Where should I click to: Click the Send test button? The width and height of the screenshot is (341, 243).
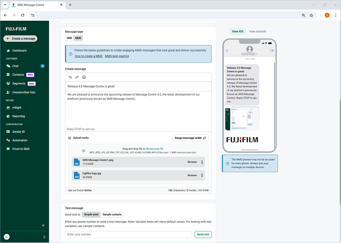tap(203, 235)
